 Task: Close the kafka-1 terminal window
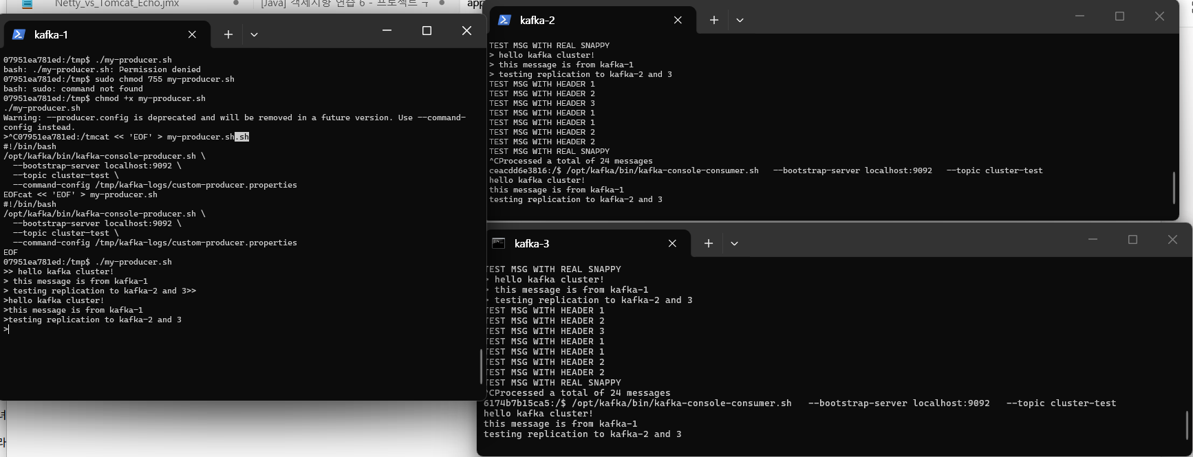point(466,30)
